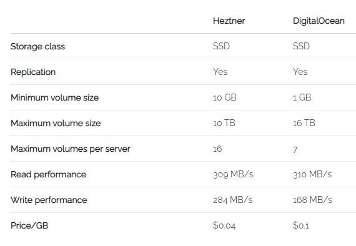This screenshot has height=246, width=356.
Task: Click DigitalOcean's 16 TB maximum size value
Action: [304, 123]
